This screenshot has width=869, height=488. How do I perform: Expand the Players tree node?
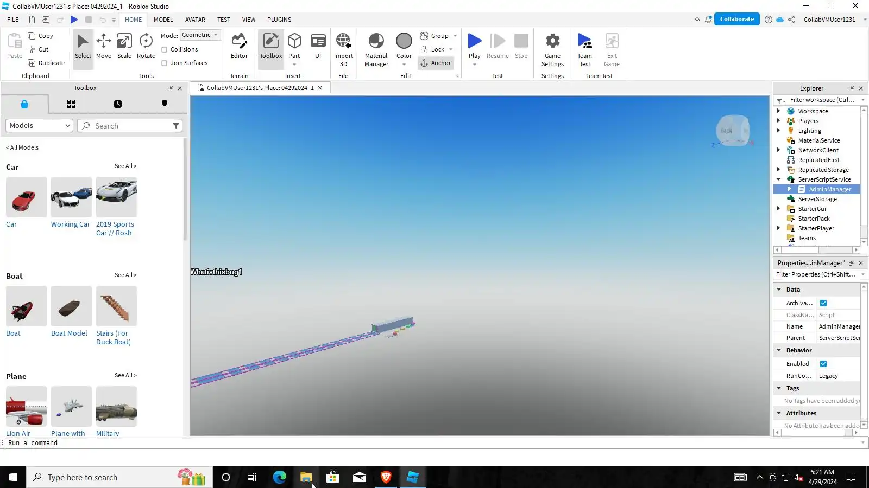(778, 121)
